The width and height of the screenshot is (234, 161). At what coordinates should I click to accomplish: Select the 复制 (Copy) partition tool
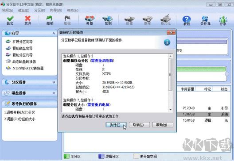[108, 20]
